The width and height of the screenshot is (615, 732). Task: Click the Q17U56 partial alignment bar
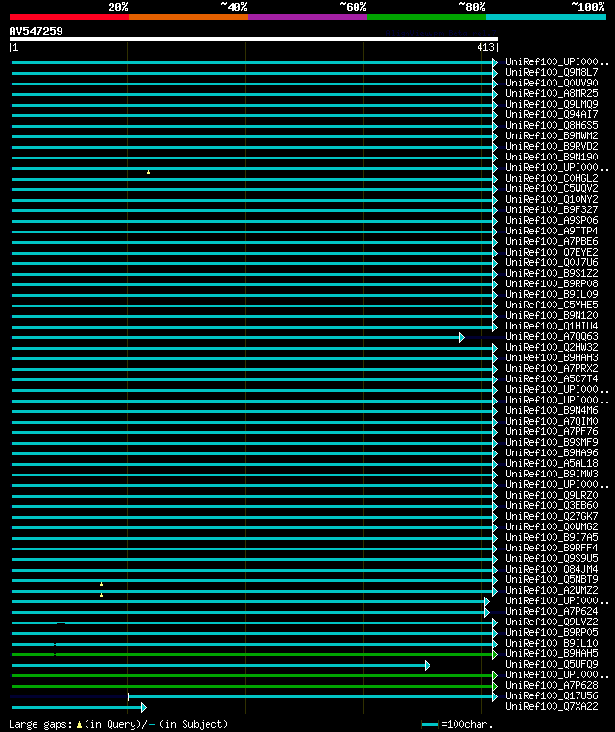[312, 697]
